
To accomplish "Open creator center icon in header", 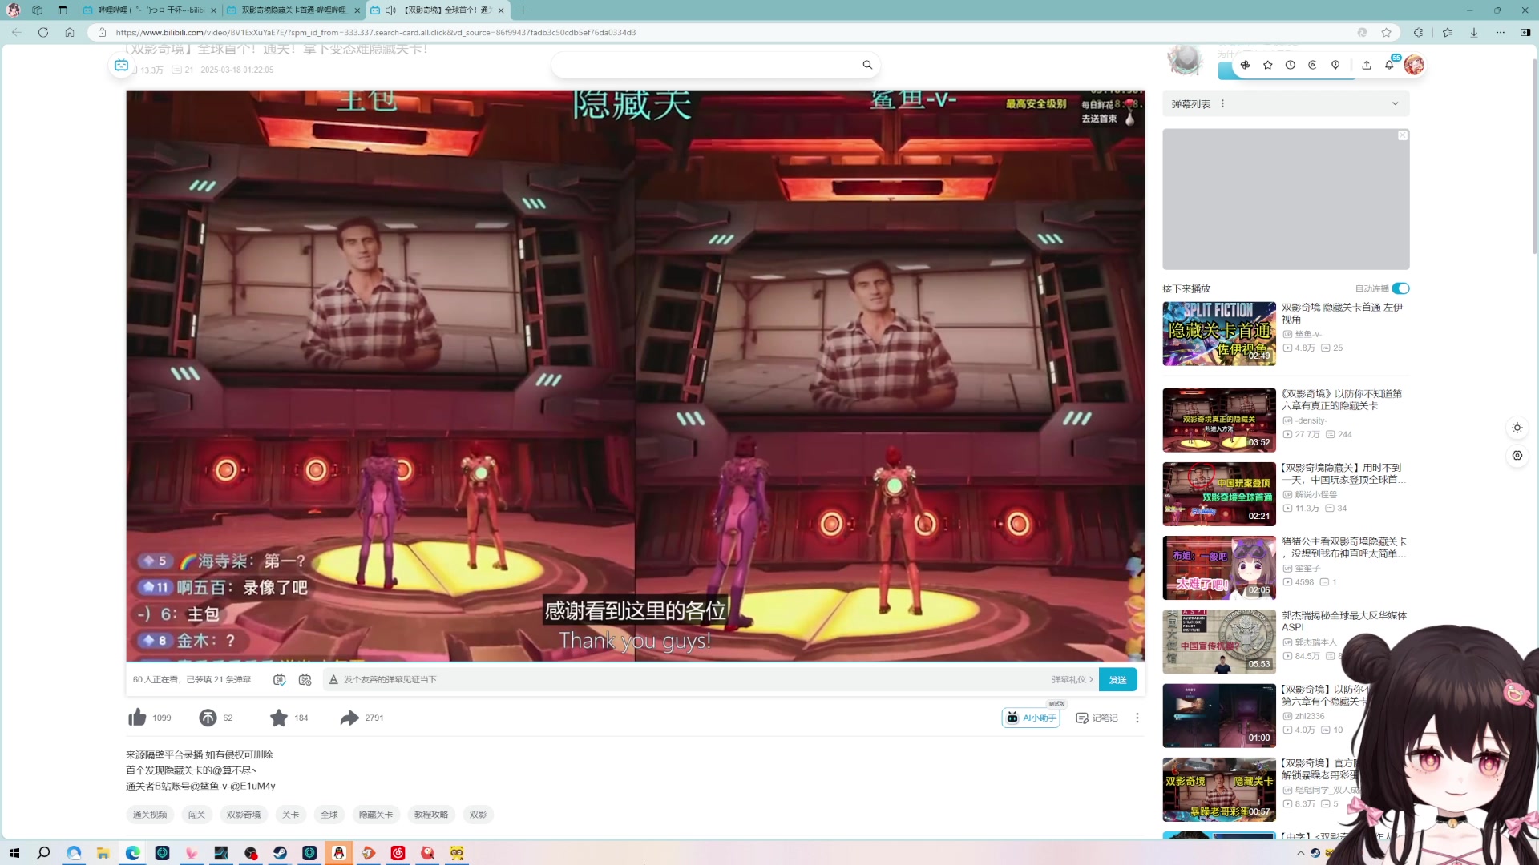I will point(1312,65).
